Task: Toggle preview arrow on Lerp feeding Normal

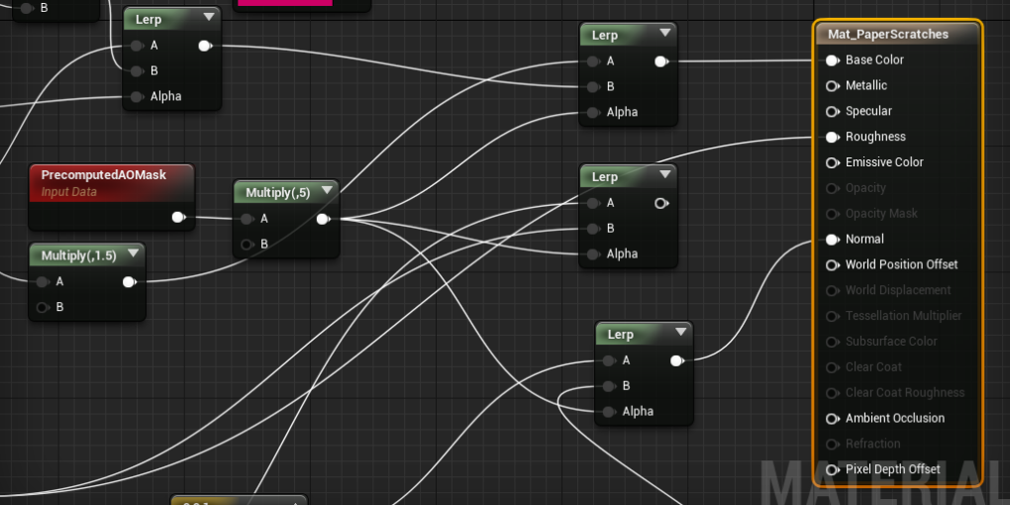Action: point(681,333)
